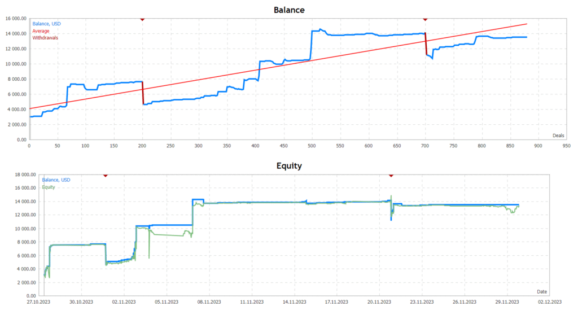Click the withdrawal marker above deal 200
Image resolution: width=578 pixels, height=310 pixels.
(142, 19)
